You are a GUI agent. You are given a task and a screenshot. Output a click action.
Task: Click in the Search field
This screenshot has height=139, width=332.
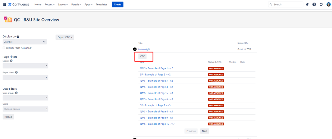point(285,5)
